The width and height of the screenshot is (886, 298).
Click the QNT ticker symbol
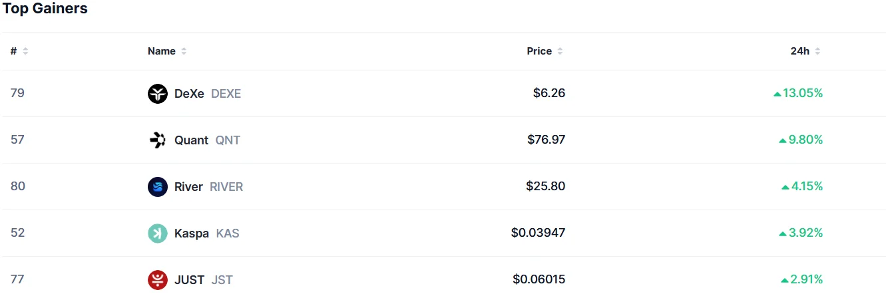228,140
